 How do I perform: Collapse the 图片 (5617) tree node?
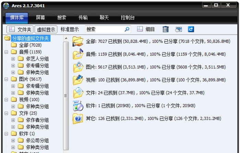click(x=6, y=79)
